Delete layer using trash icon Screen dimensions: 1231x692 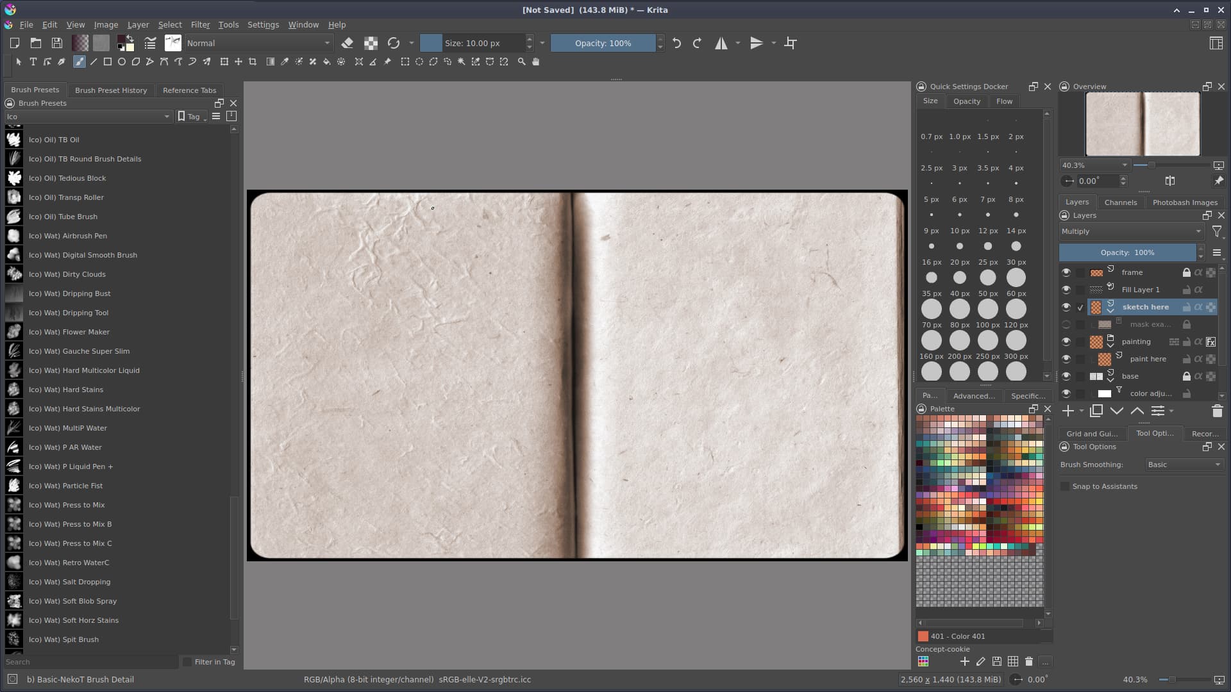click(x=1217, y=411)
